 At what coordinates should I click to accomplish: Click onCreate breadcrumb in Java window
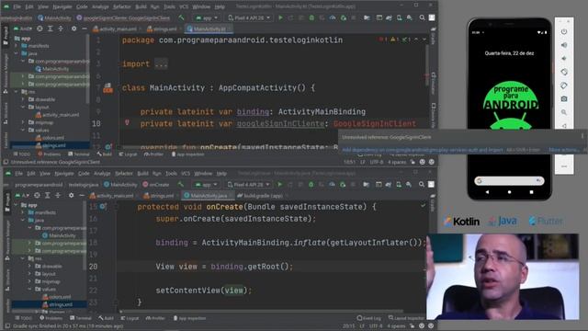coord(156,185)
